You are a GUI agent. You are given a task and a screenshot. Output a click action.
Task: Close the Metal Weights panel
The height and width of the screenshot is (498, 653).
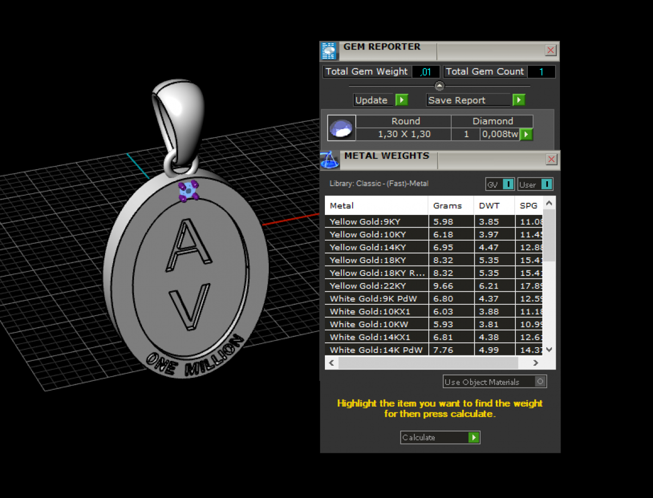[x=551, y=159]
